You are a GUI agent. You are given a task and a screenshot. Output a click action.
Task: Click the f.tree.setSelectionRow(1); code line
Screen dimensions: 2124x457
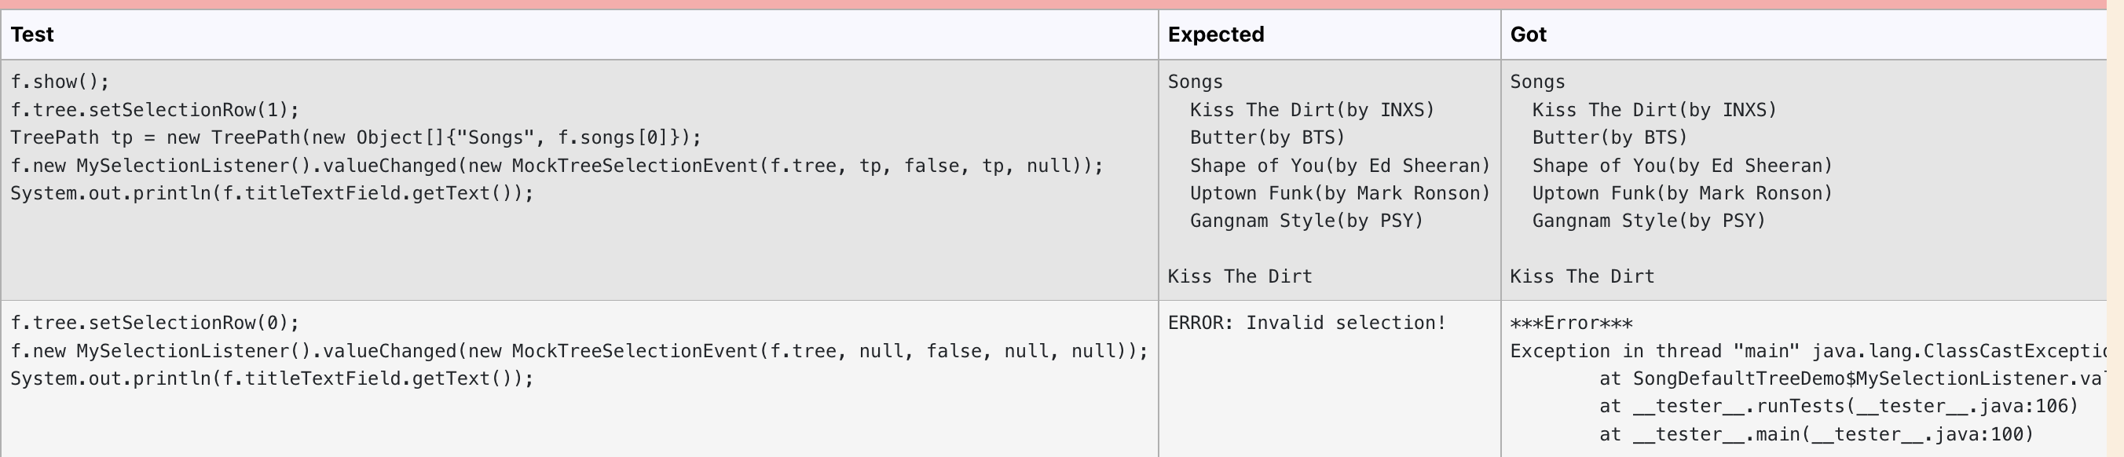[154, 110]
